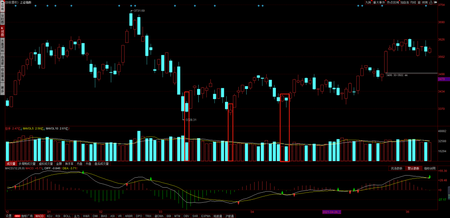Select the K线图 candlestick chart tab
The height and width of the screenshot is (218, 450).
[x=2, y=32]
